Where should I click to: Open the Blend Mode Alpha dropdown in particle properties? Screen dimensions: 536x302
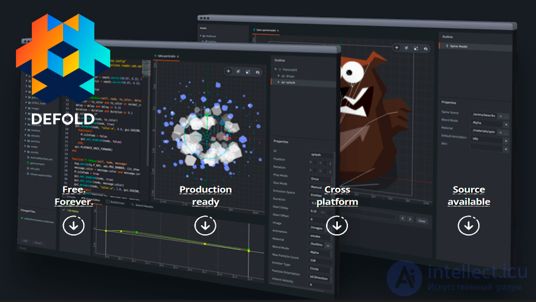(x=320, y=253)
